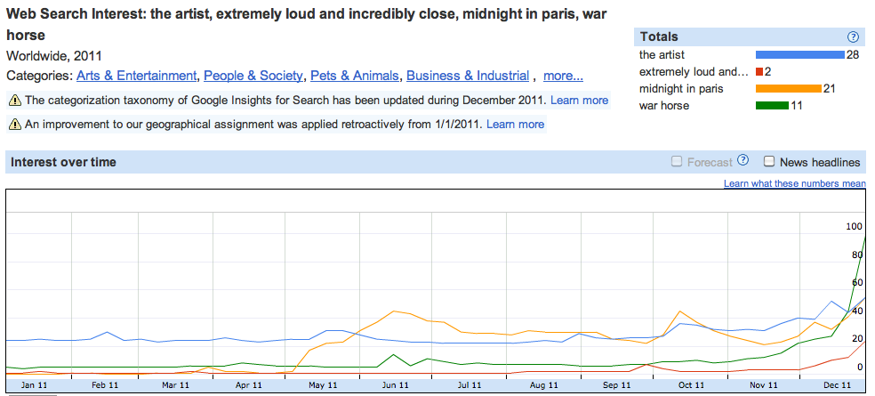The height and width of the screenshot is (396, 875).
Task: Expand the "more..." categories list
Action: pos(563,76)
